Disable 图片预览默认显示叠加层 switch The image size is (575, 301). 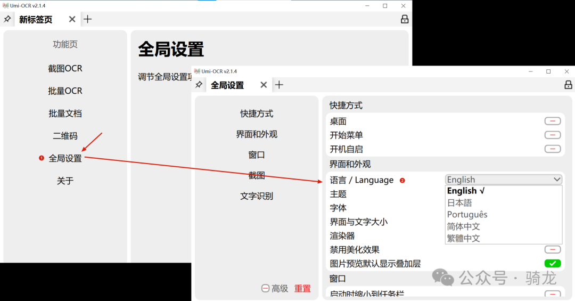(x=553, y=264)
